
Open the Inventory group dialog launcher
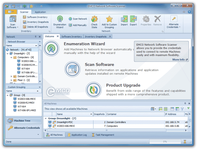[49, 31]
